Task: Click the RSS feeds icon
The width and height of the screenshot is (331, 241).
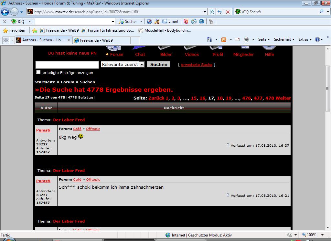Action: pos(223,39)
